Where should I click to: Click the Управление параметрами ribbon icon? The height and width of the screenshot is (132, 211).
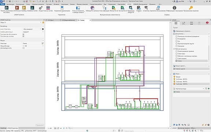(x=62, y=8)
